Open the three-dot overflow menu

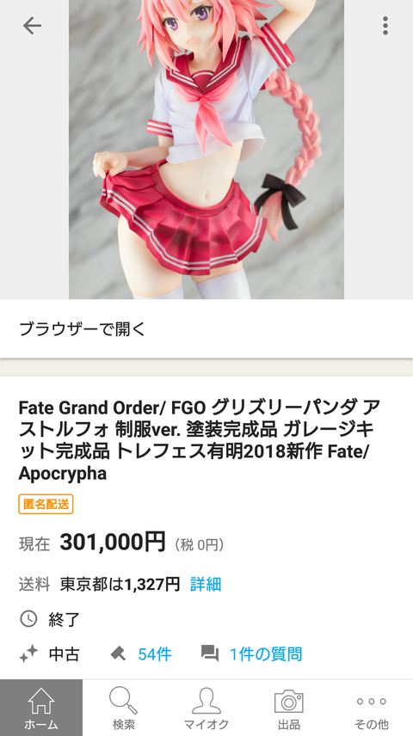pos(385,26)
